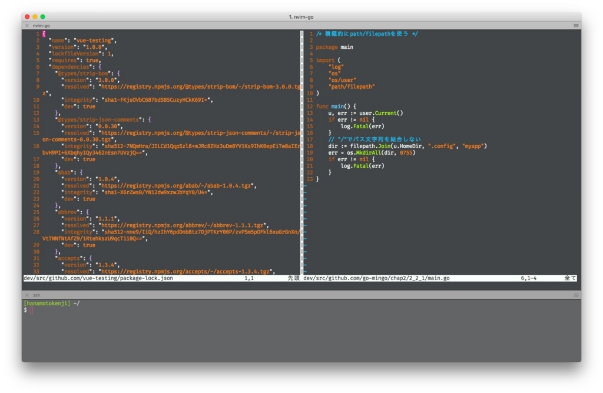Click the "log" import
Viewport: 603px width, 393px height.
pyautogui.click(x=336, y=67)
